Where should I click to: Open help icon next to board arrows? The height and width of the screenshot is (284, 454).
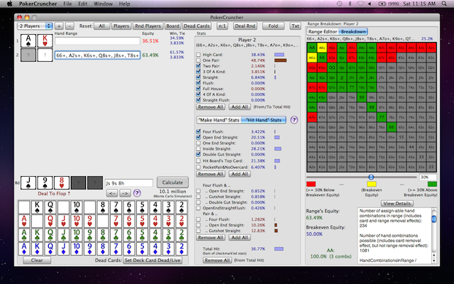click(x=137, y=193)
